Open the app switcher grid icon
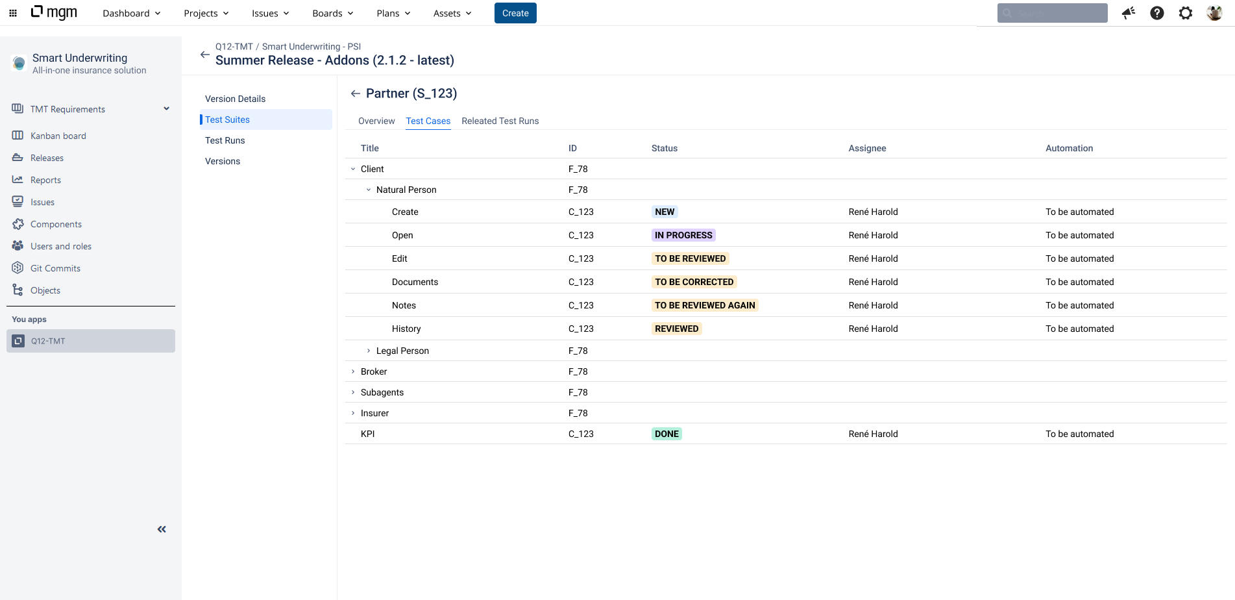The image size is (1235, 600). point(13,13)
